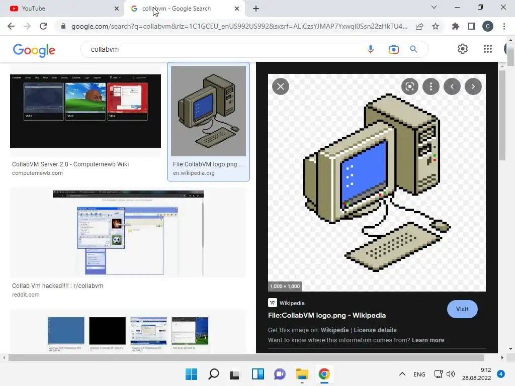Close the image preview panel

pos(281,86)
